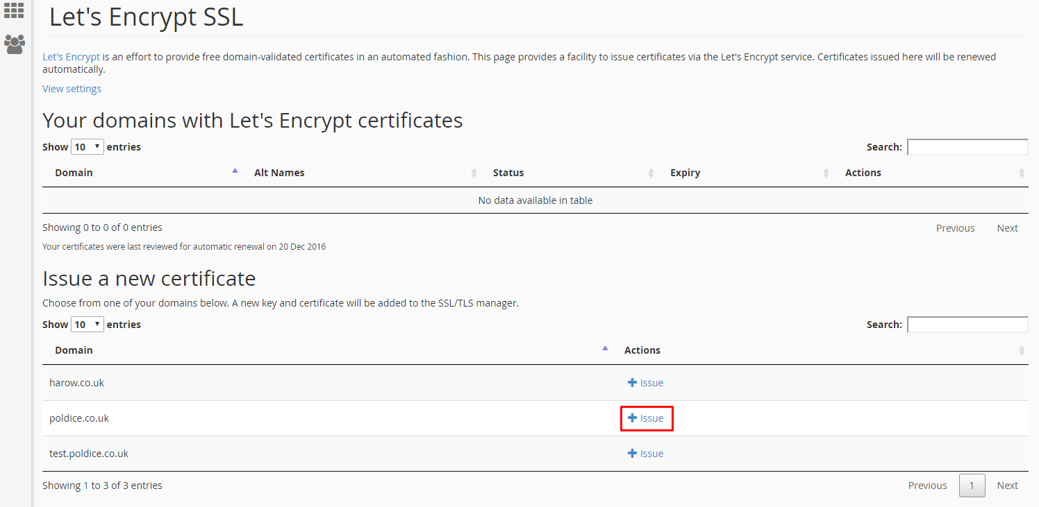This screenshot has height=507, width=1039.
Task: Open entries dropdown for new certificate table
Action: coord(88,325)
